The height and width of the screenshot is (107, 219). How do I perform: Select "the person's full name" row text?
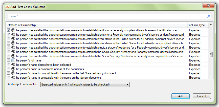(29, 60)
